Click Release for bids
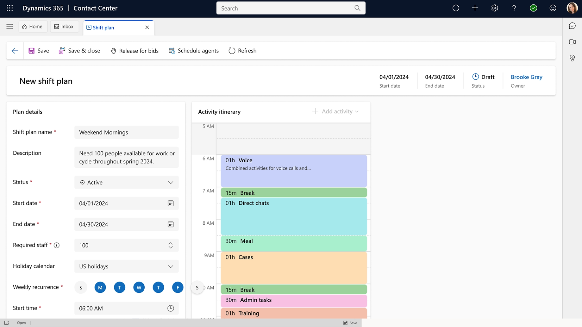Viewport: 582px width, 327px height. click(134, 51)
